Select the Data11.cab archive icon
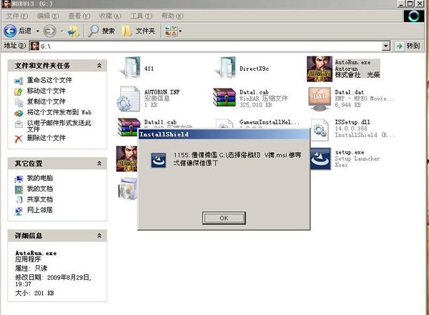This screenshot has height=315, width=429. [x=127, y=126]
